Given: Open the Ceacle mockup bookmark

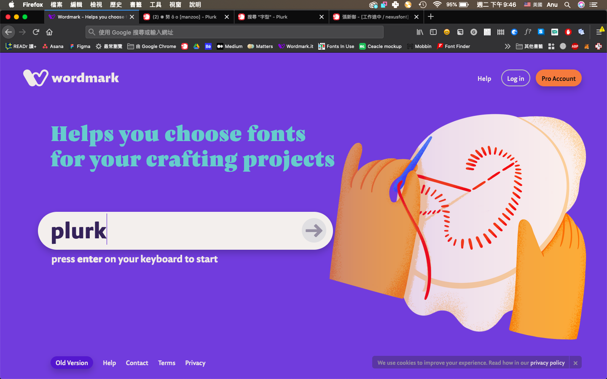Looking at the screenshot, I should coord(380,46).
